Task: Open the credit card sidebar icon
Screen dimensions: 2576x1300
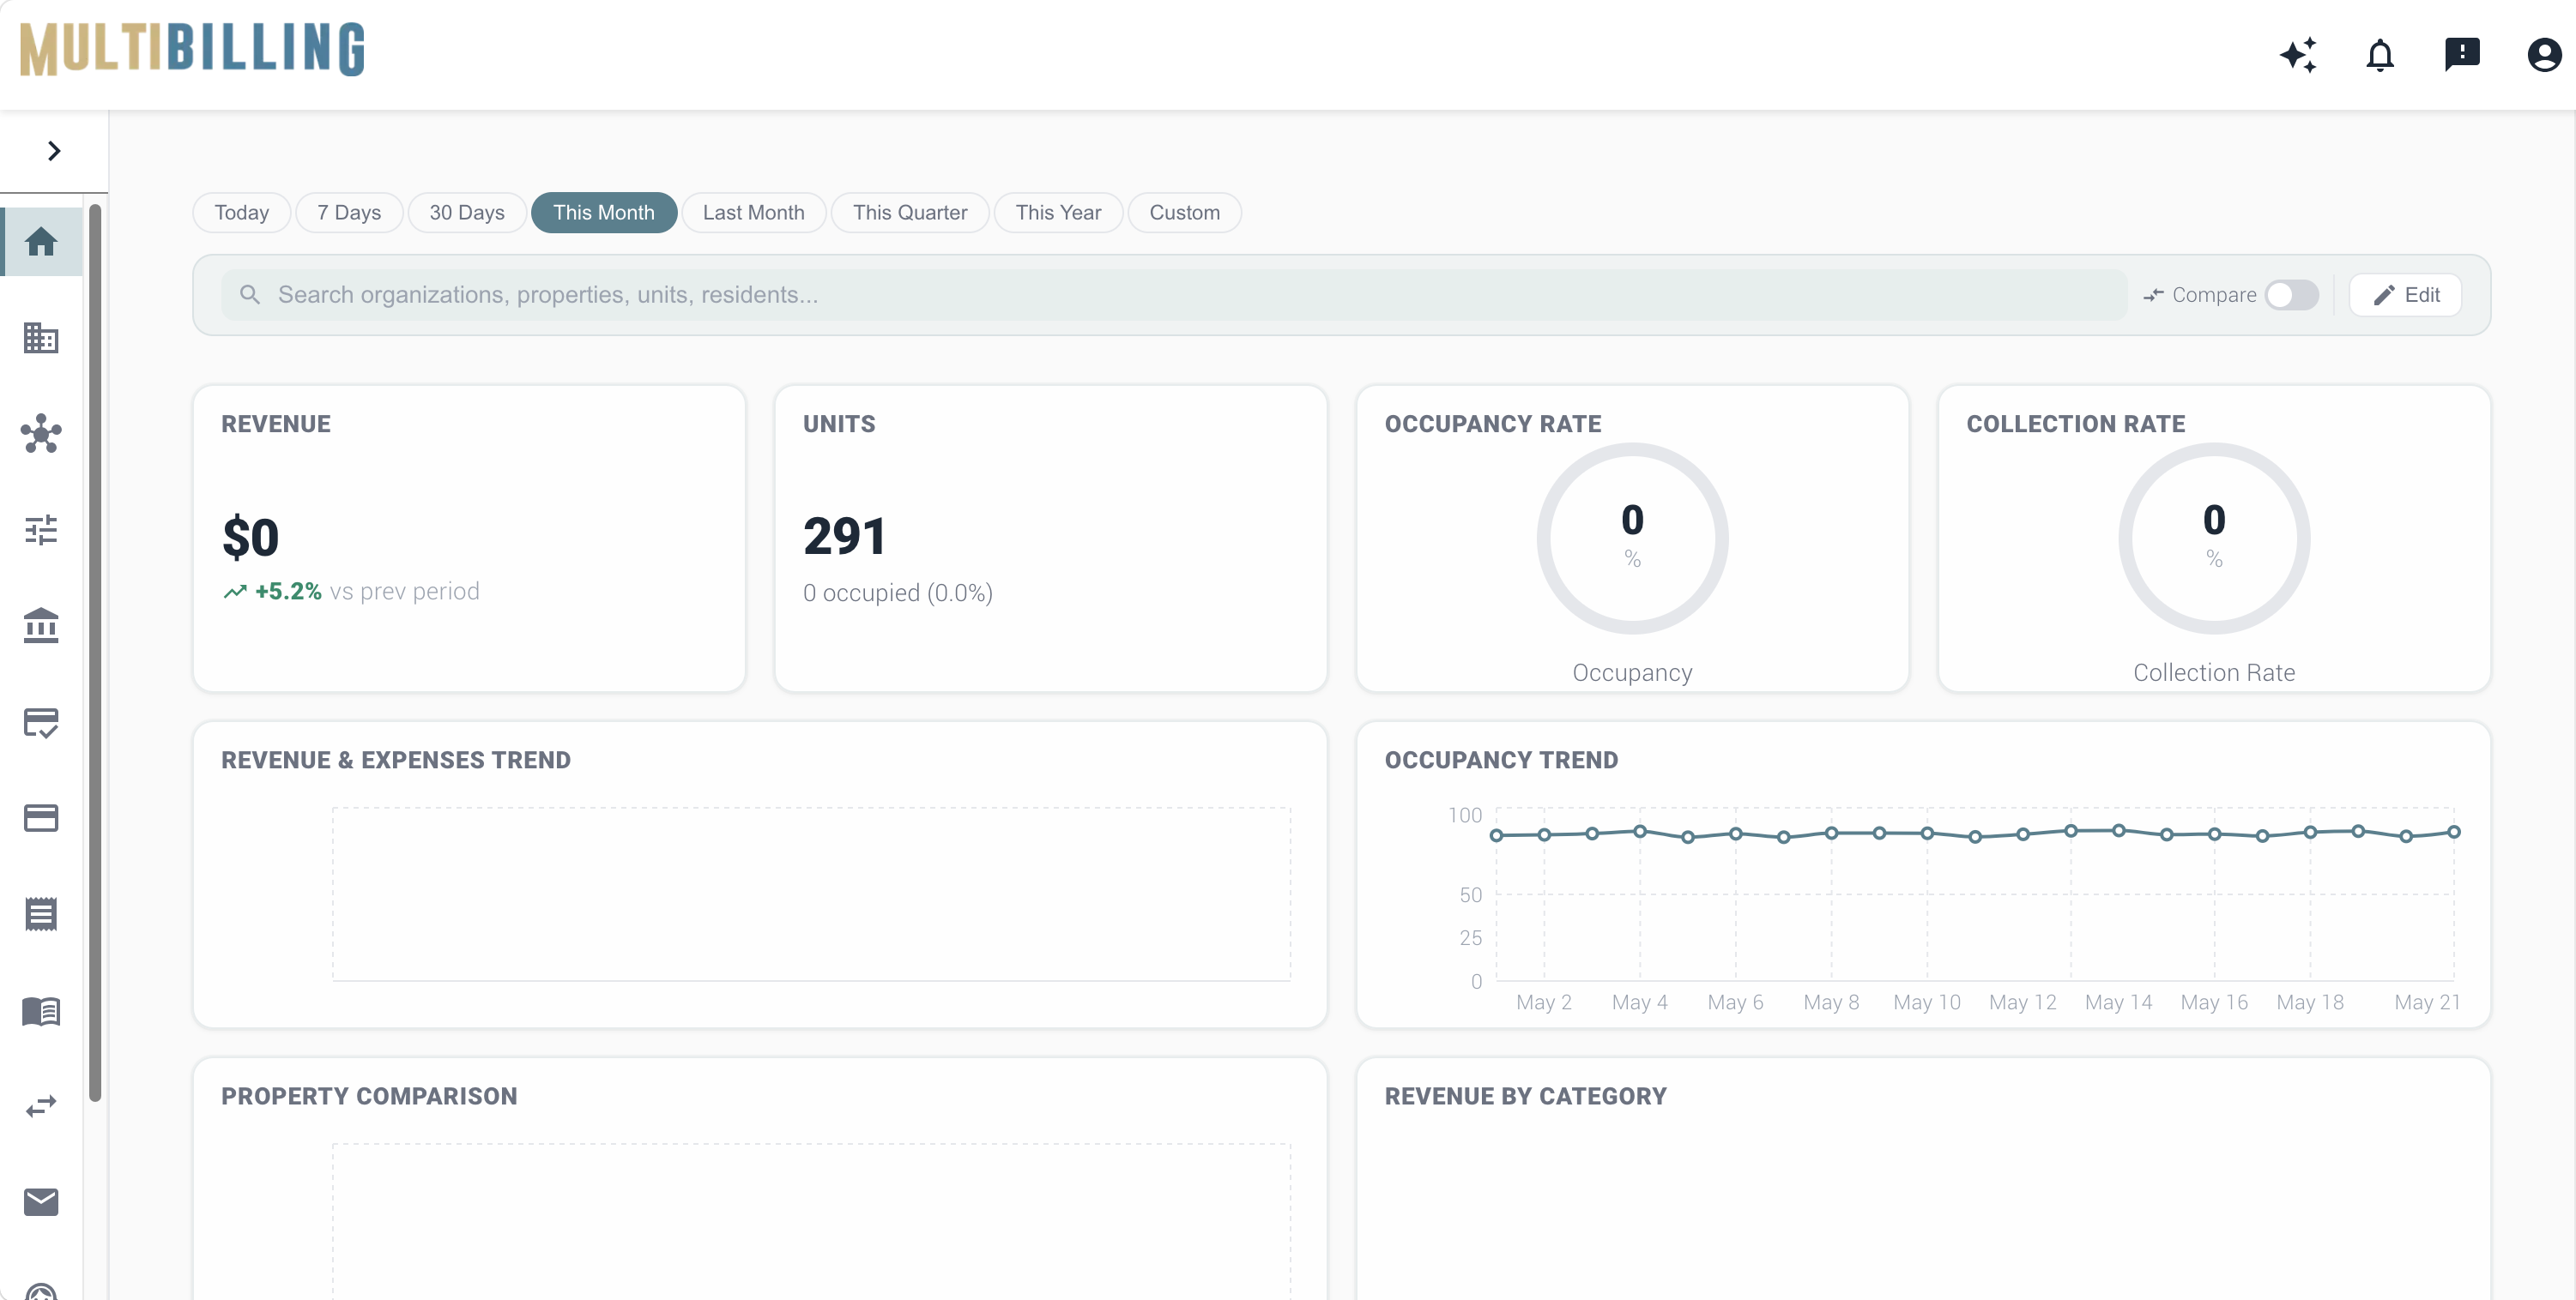Action: [41, 817]
